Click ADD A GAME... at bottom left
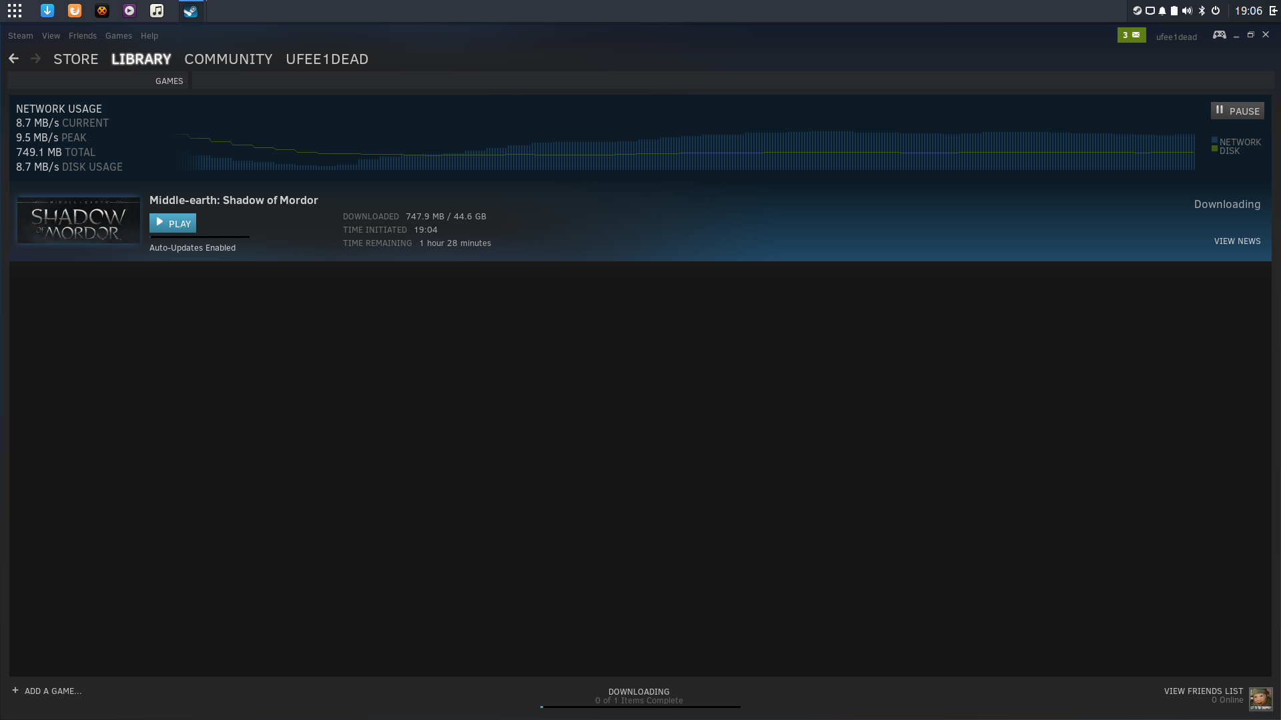The image size is (1281, 720). pyautogui.click(x=53, y=691)
